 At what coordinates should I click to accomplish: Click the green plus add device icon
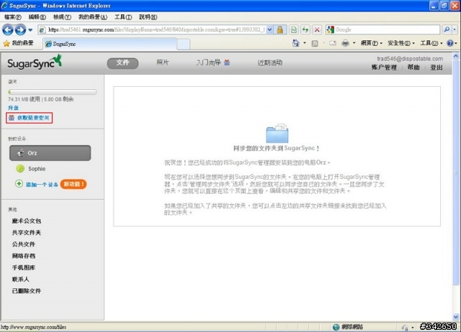click(x=19, y=184)
